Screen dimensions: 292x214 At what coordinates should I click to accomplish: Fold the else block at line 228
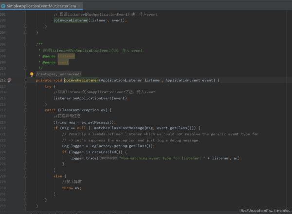(26, 176)
